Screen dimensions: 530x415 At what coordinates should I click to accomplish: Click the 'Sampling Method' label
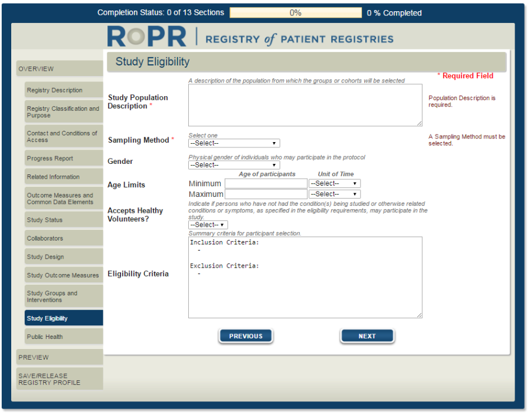click(x=138, y=140)
